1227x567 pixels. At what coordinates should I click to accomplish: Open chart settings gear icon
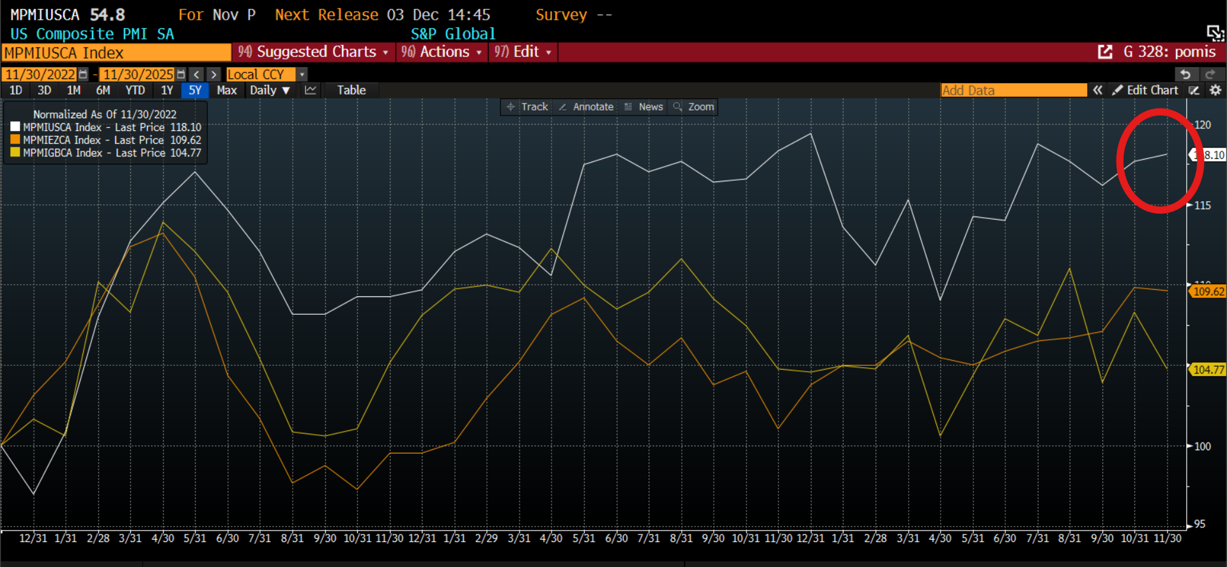[x=1215, y=91]
